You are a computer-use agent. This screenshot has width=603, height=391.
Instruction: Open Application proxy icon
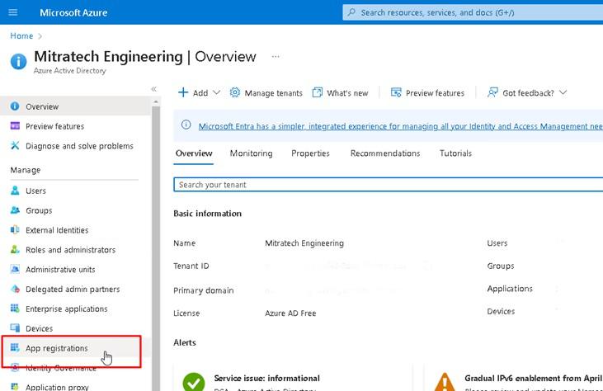[15, 387]
